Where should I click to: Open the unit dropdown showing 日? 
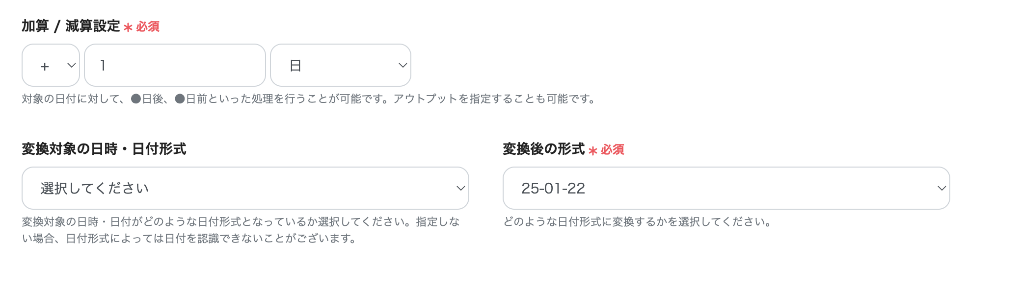[x=340, y=65]
